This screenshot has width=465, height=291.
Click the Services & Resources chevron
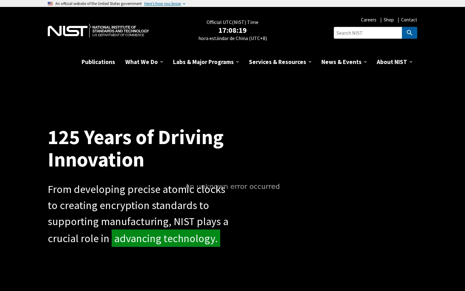coord(310,62)
